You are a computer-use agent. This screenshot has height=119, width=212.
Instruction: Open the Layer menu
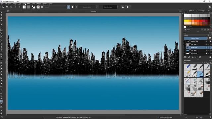click(x=20, y=4)
